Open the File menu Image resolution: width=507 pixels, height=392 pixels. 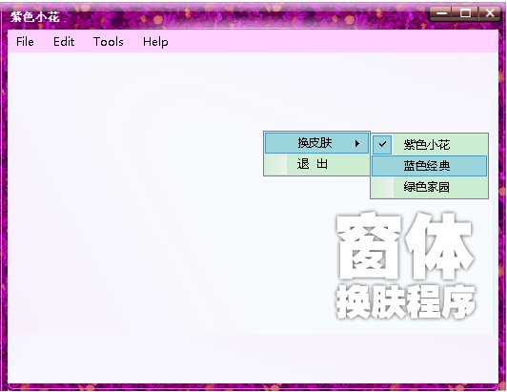(x=25, y=42)
